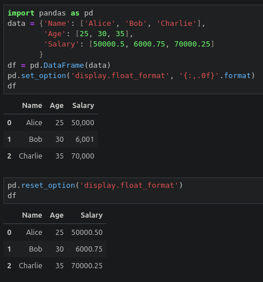Click index '1' in the second table
Image resolution: width=263 pixels, height=282 pixels.
(9, 249)
